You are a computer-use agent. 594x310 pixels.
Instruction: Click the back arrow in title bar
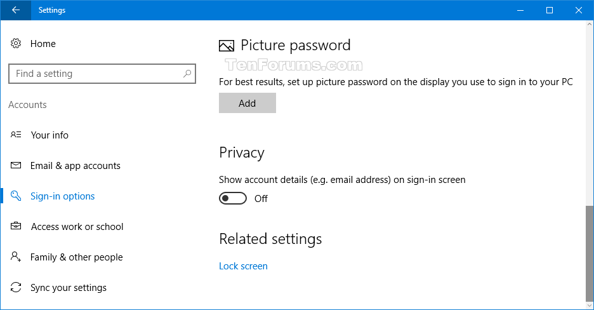[x=15, y=10]
